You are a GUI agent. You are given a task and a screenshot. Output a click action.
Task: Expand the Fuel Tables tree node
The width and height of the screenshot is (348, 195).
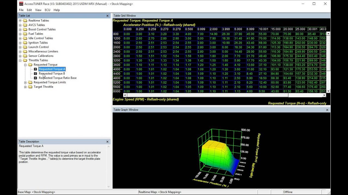pos(20,34)
